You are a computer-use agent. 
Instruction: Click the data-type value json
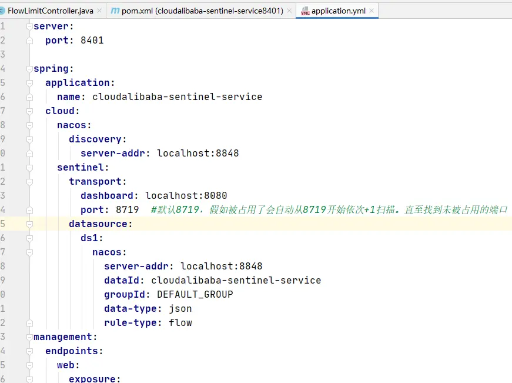coord(180,308)
